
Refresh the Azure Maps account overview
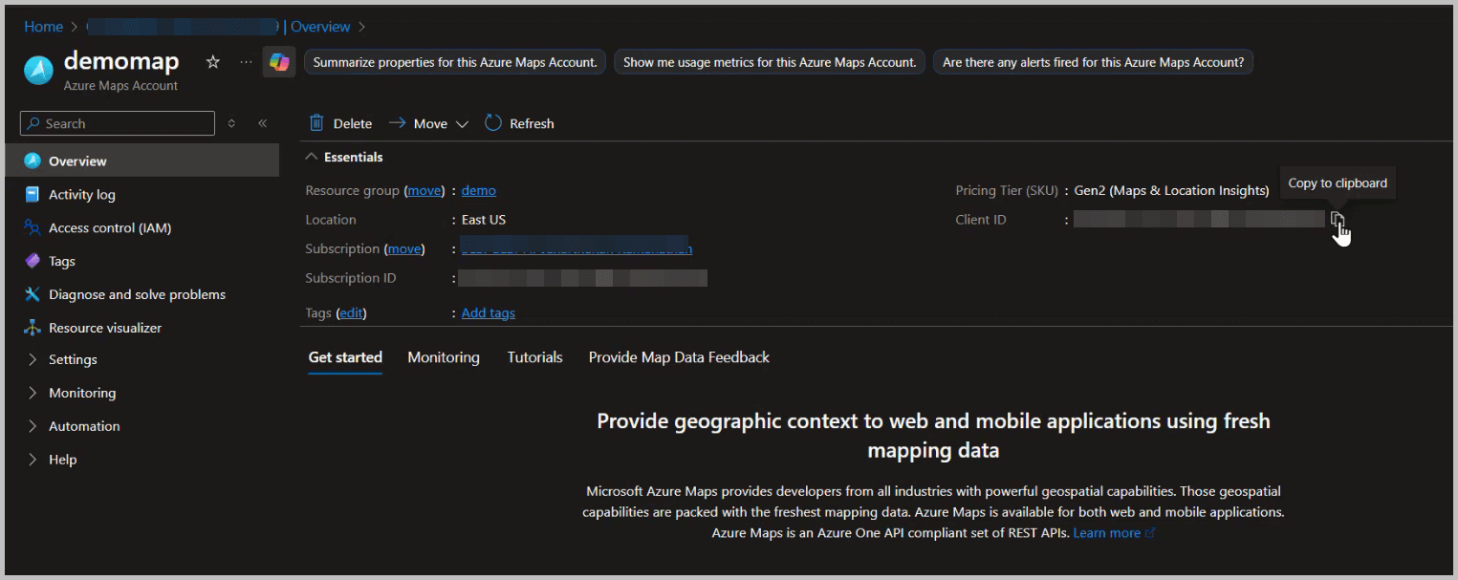[519, 123]
